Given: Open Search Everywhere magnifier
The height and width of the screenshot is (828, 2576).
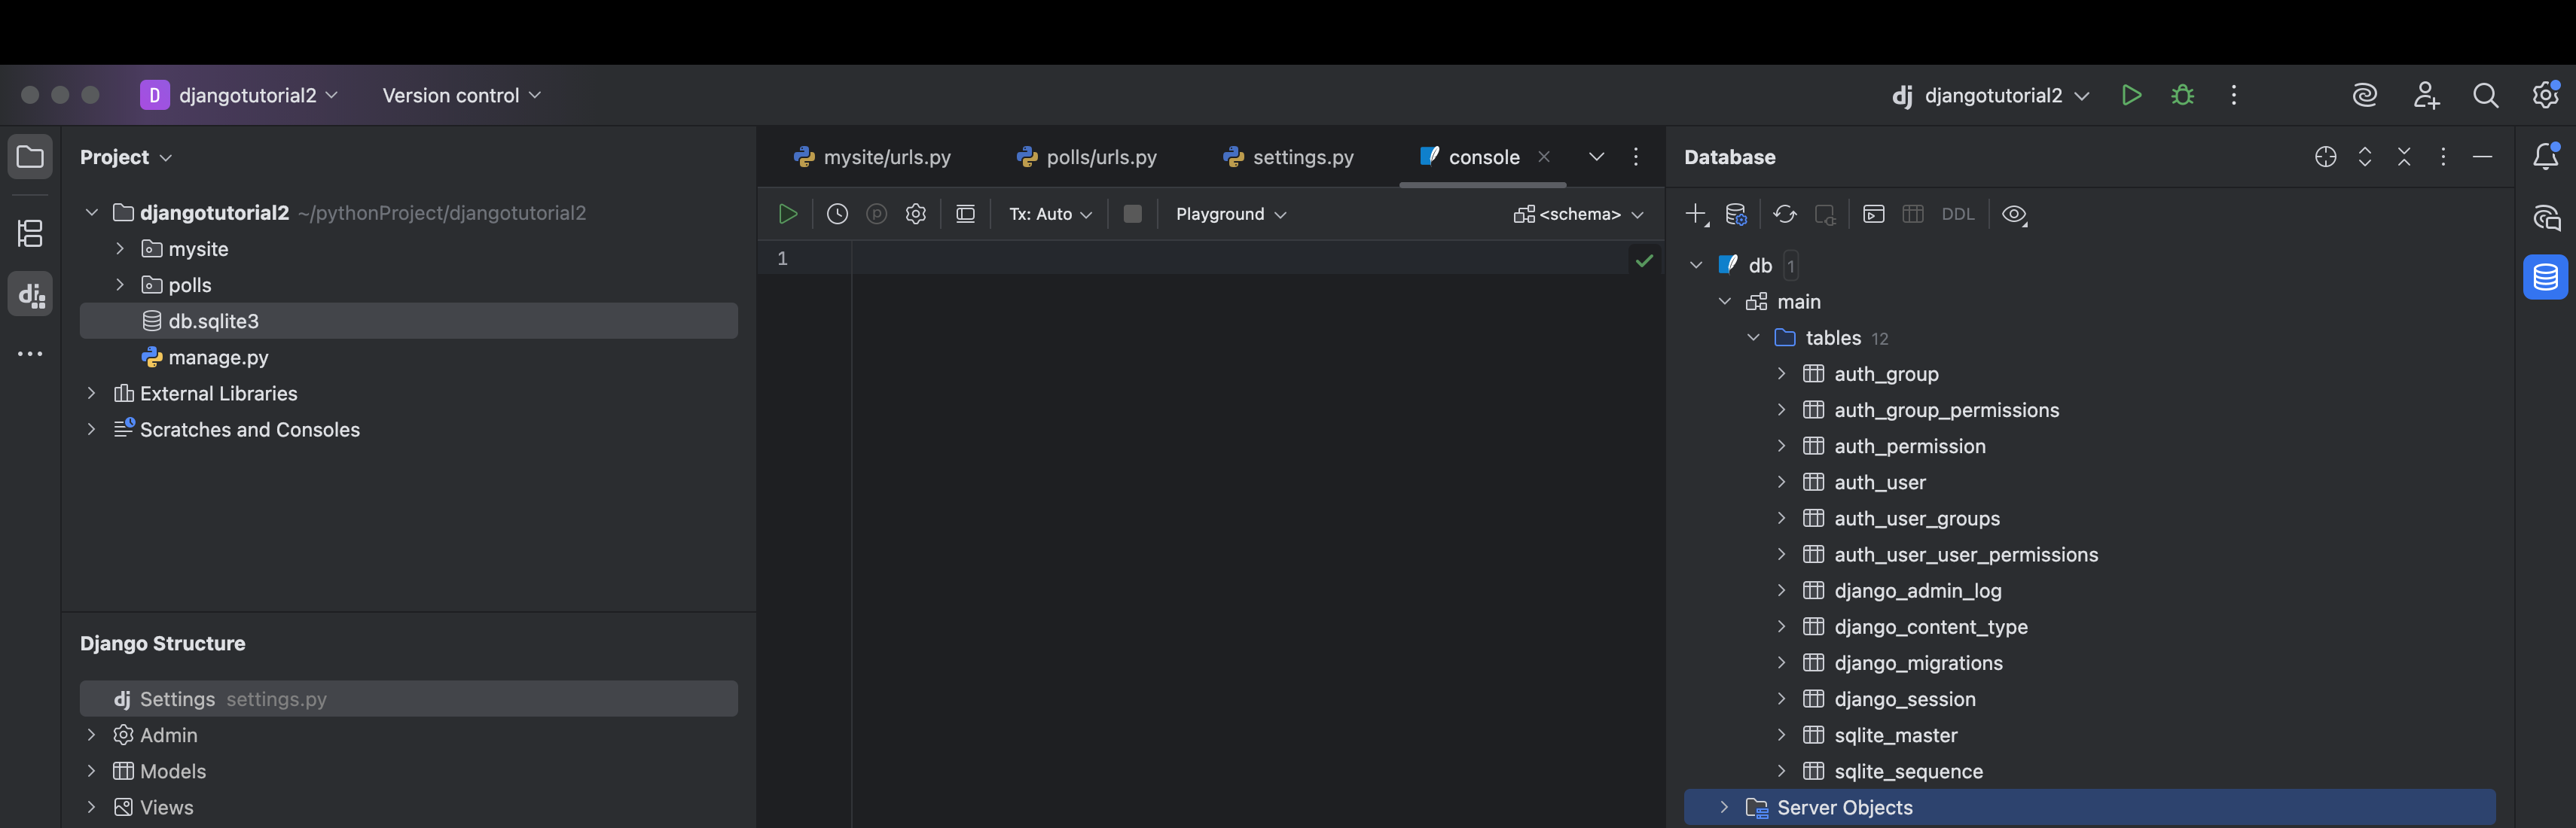Looking at the screenshot, I should pyautogui.click(x=2486, y=95).
